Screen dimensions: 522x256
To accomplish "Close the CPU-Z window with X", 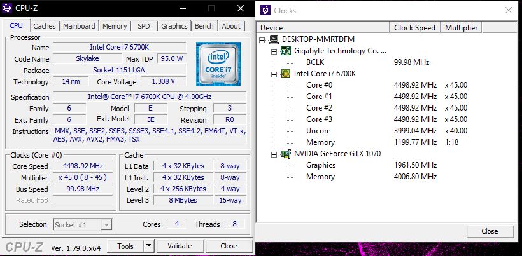I will coord(241,9).
